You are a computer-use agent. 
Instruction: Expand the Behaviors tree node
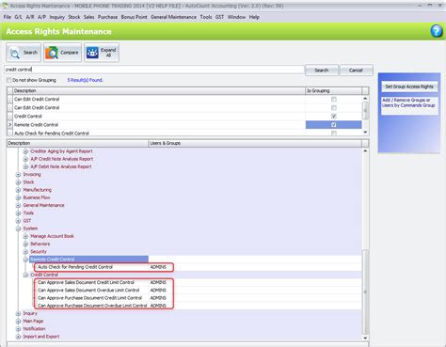tap(25, 244)
